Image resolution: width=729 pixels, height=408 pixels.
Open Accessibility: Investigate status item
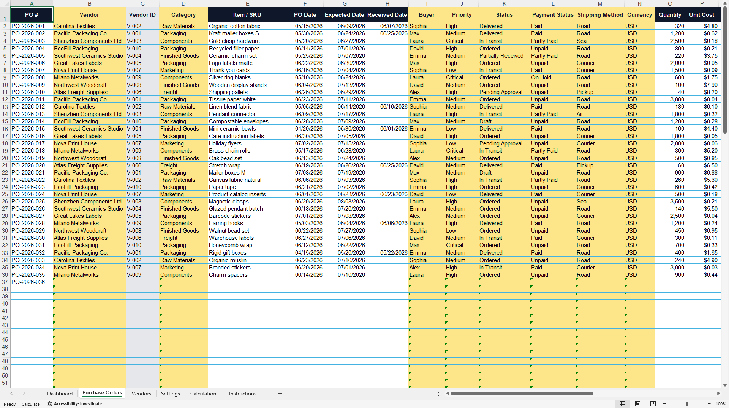[74, 404]
